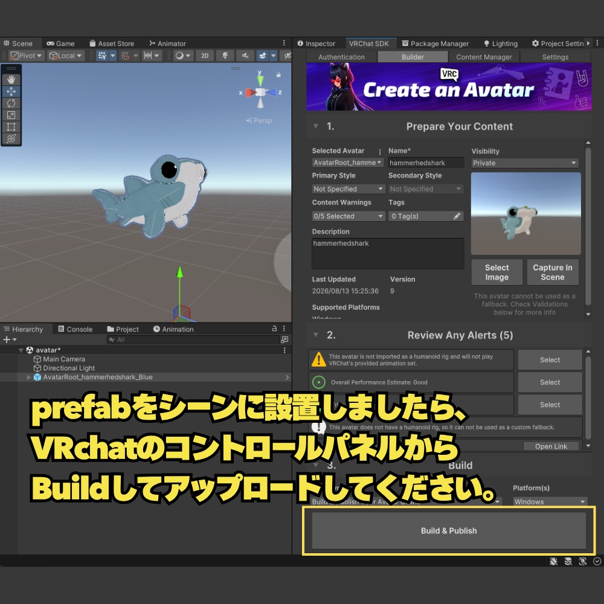
Task: Click the avatar Name input field
Action: tap(426, 162)
